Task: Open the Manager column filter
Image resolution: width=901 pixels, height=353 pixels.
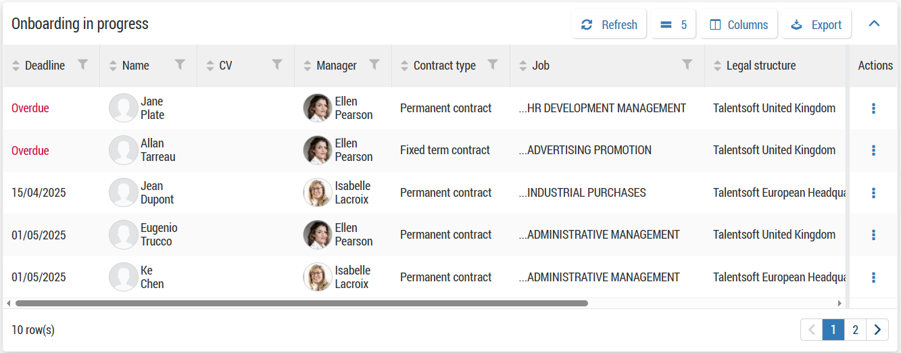Action: point(374,65)
